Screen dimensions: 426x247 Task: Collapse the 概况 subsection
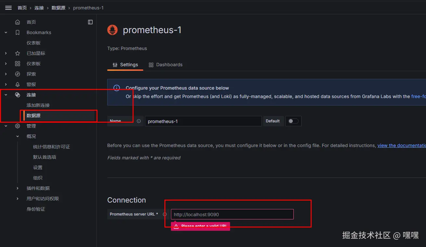pyautogui.click(x=18, y=136)
